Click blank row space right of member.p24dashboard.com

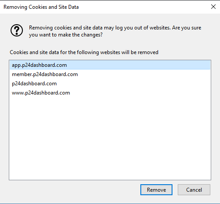tap(144, 74)
